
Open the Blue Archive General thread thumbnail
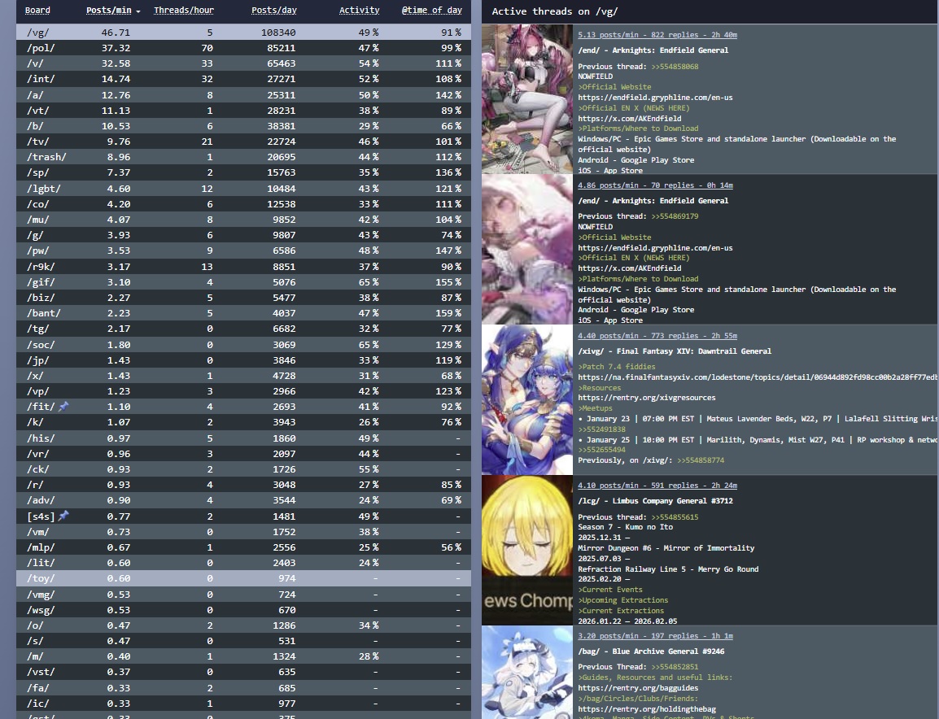coord(527,673)
